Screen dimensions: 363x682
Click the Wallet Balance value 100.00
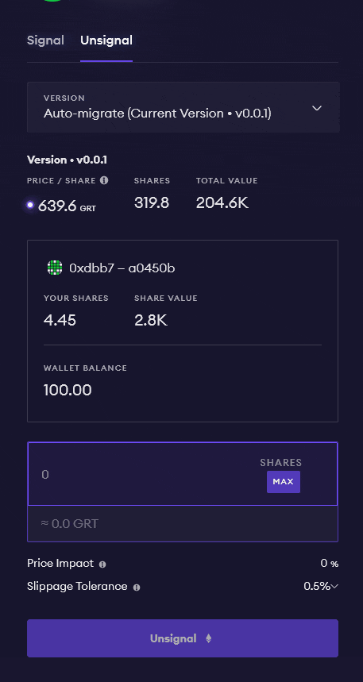click(68, 390)
